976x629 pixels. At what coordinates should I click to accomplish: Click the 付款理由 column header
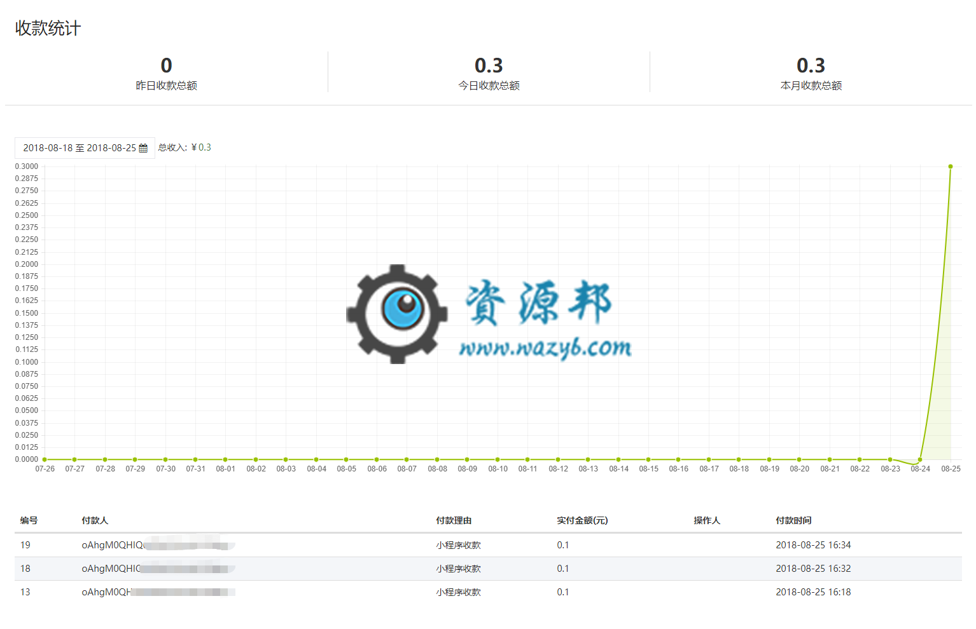tap(454, 520)
